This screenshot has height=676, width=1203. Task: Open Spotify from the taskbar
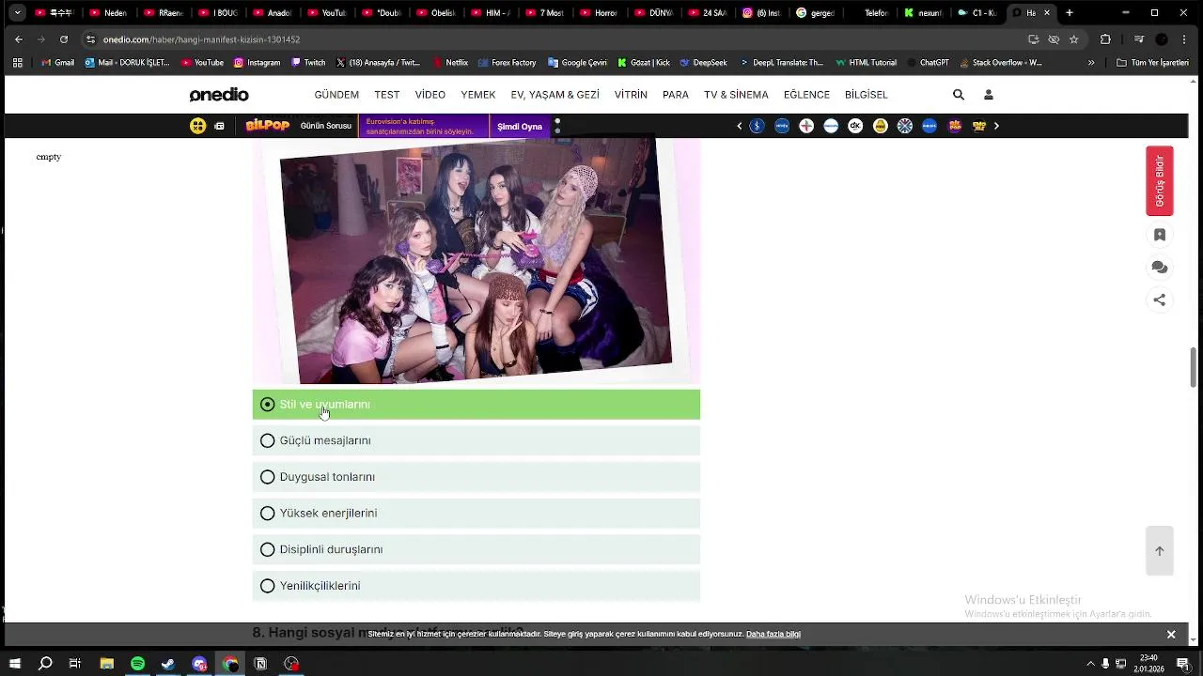pyautogui.click(x=137, y=664)
